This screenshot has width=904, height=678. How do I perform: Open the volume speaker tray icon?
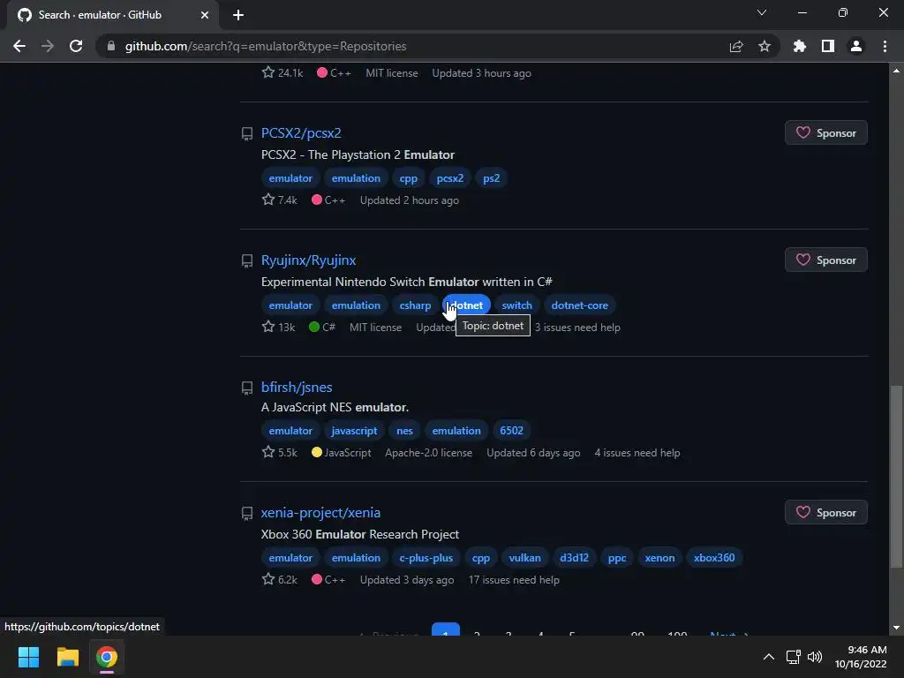click(815, 657)
